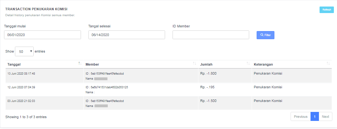Select the 13 Juni 2020 08:17:48 row
This screenshot has width=337, height=129.
(x=21, y=74)
